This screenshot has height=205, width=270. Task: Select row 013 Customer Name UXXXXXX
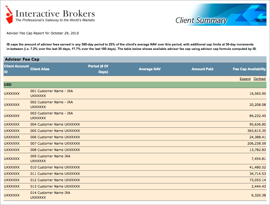coord(135,186)
